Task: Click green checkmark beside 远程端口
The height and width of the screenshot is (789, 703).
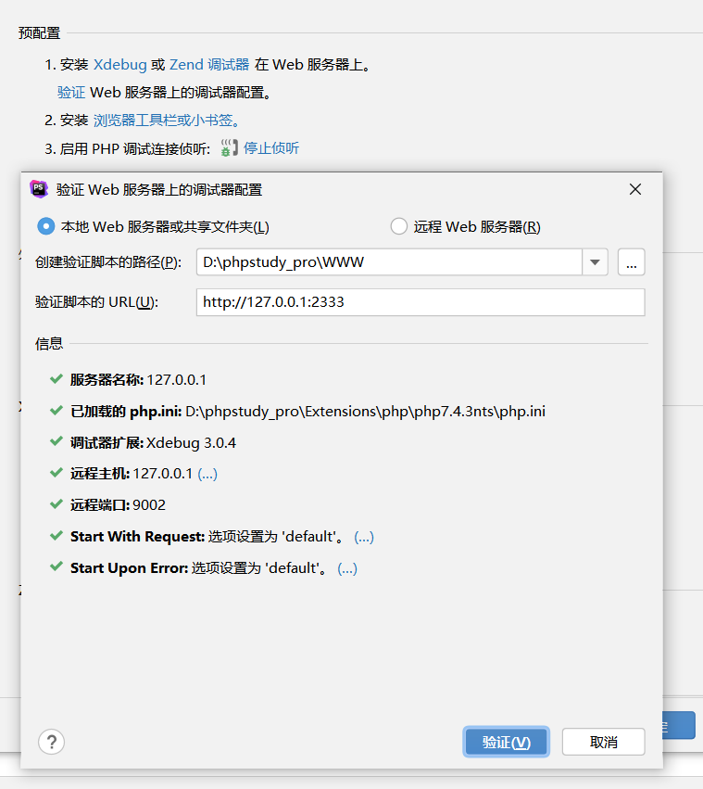Action: 56,504
